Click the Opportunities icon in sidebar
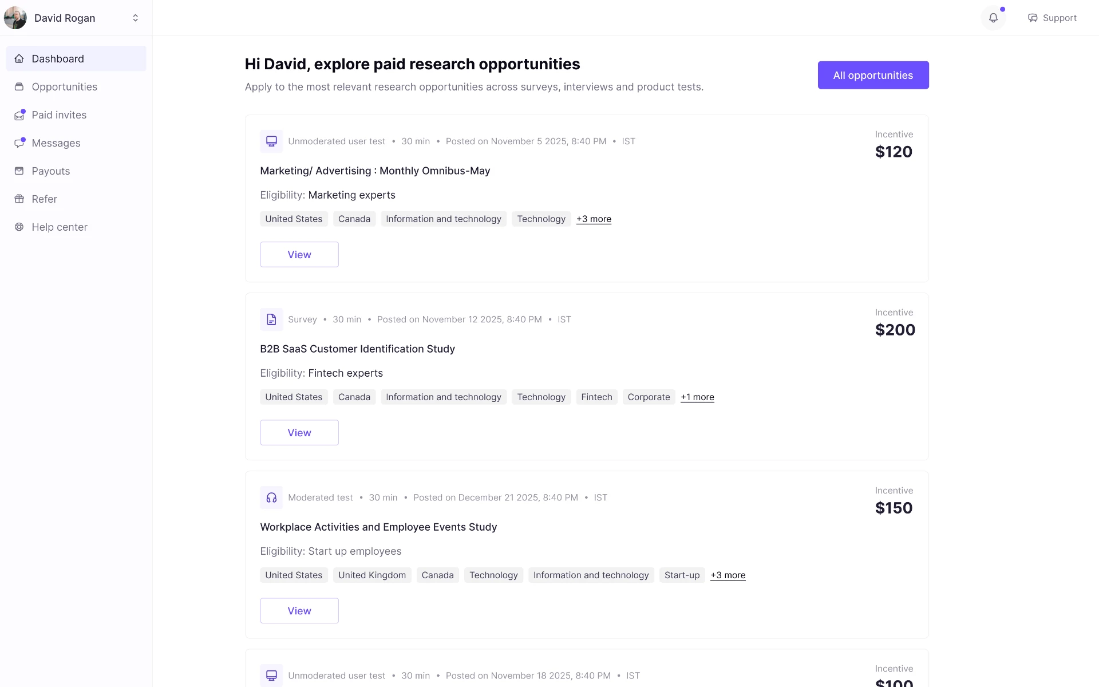Image resolution: width=1099 pixels, height=687 pixels. (x=19, y=86)
